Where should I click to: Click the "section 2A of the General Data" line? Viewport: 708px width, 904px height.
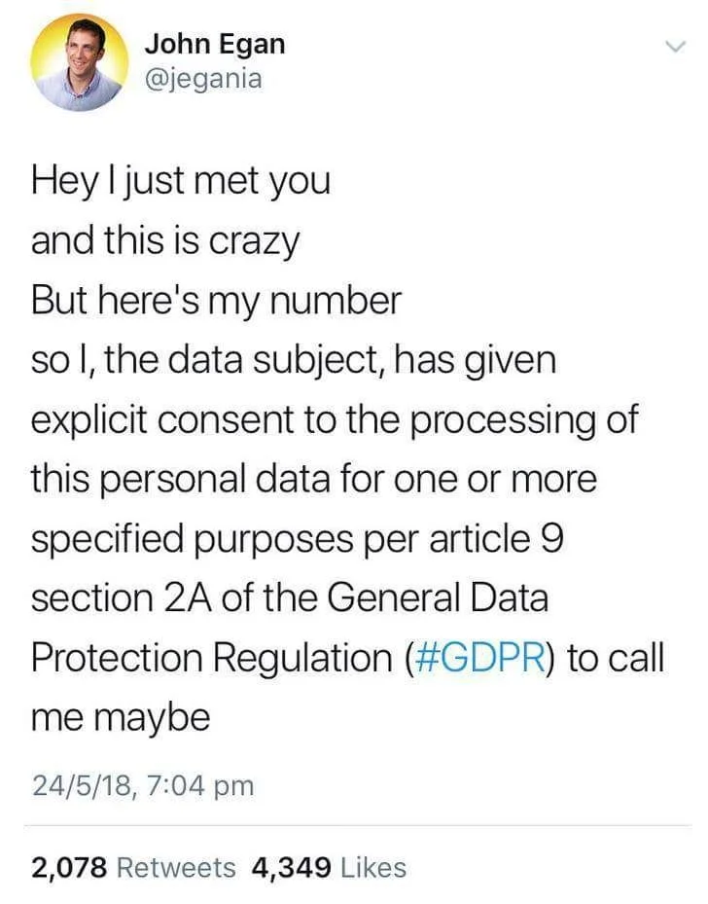click(289, 597)
